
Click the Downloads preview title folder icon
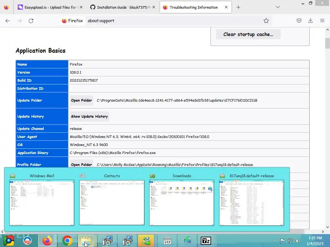[x=152, y=176]
